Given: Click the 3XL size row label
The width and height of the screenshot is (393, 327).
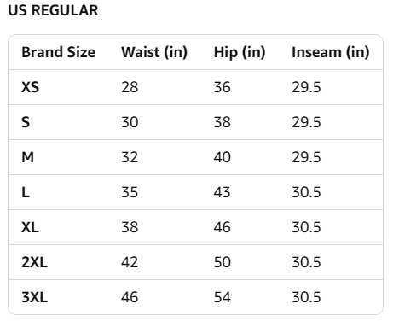Looking at the screenshot, I should click(34, 297).
